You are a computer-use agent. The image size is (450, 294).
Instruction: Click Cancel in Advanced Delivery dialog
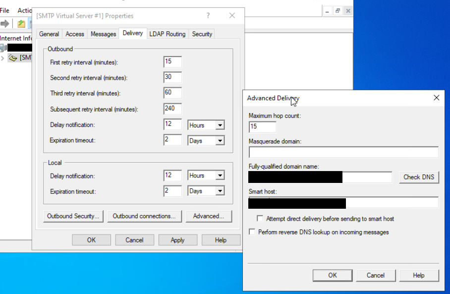(x=376, y=275)
